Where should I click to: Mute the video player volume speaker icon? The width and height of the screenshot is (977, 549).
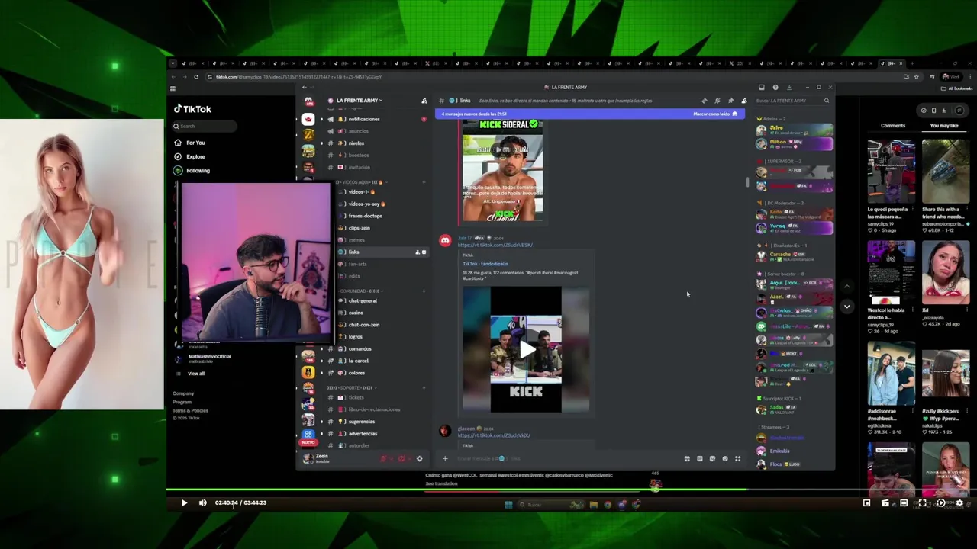202,502
